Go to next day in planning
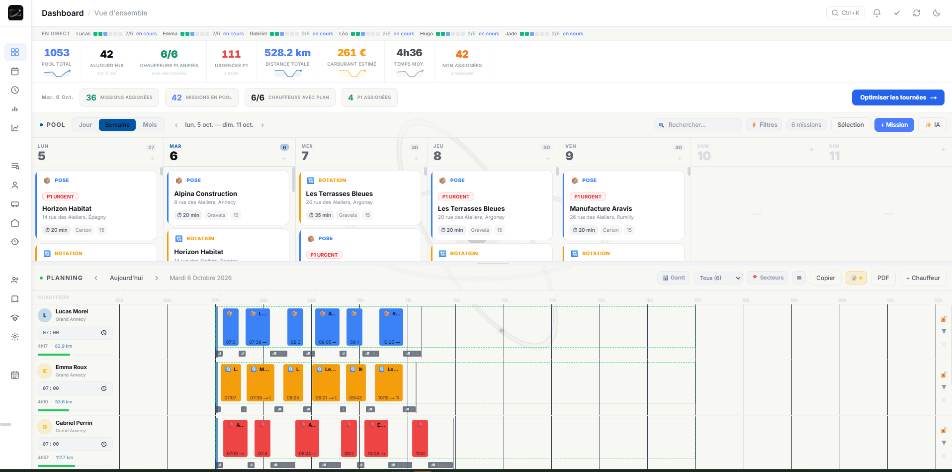This screenshot has height=472, width=952. point(157,278)
